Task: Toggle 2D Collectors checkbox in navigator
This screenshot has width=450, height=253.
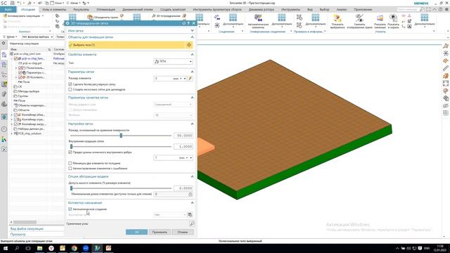Action: pyautogui.click(x=20, y=77)
